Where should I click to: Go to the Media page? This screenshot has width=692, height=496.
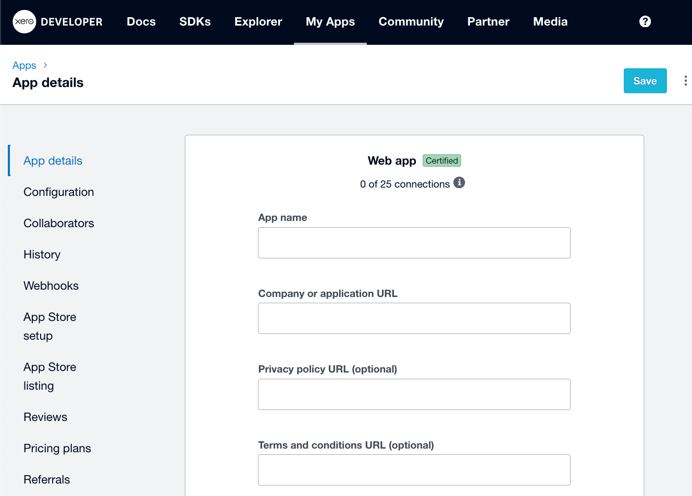(x=550, y=22)
